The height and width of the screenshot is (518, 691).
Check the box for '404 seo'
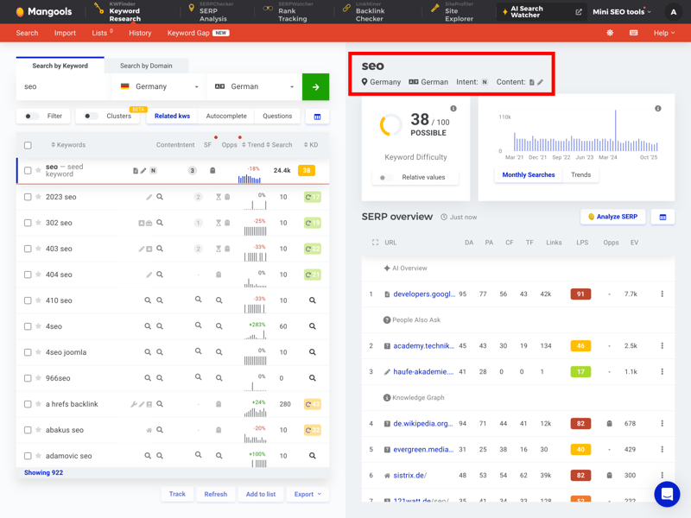click(x=28, y=275)
